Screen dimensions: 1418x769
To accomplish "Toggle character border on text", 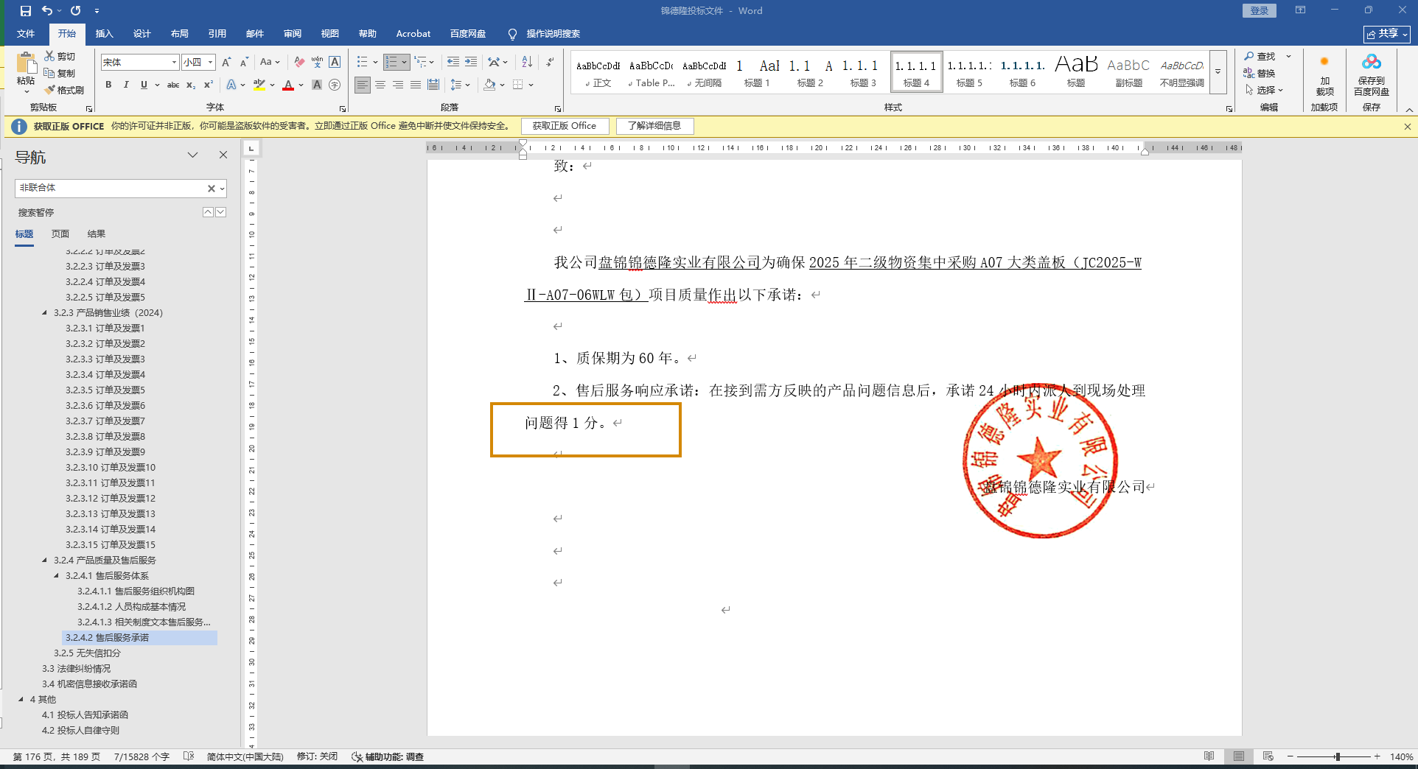I will coord(335,63).
